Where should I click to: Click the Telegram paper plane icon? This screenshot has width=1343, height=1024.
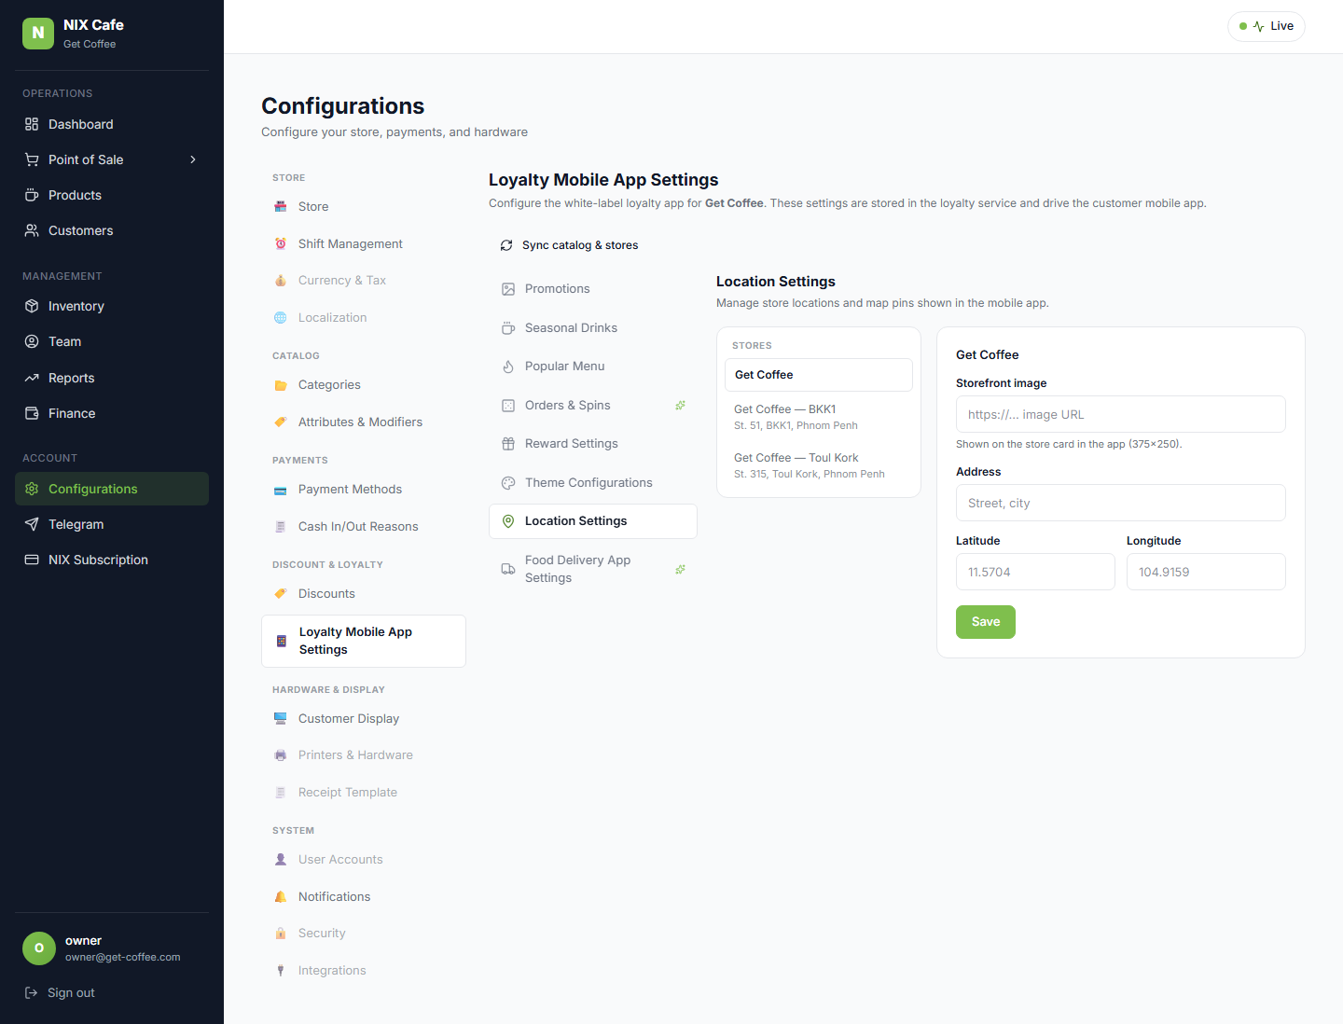click(32, 524)
